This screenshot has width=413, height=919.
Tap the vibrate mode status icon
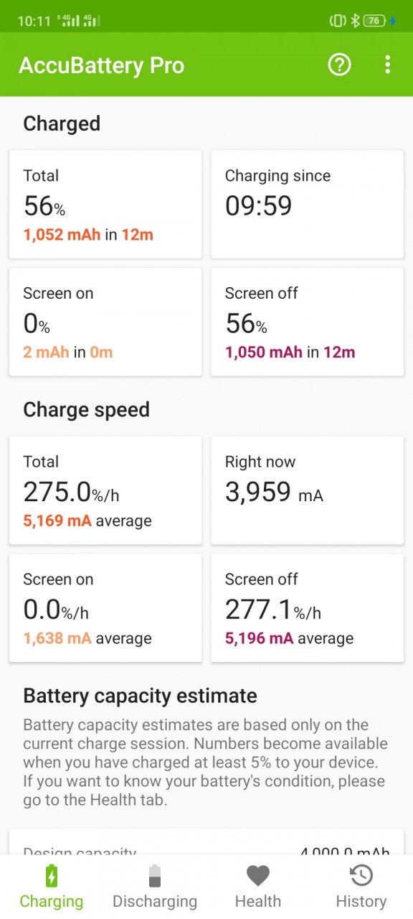point(337,21)
